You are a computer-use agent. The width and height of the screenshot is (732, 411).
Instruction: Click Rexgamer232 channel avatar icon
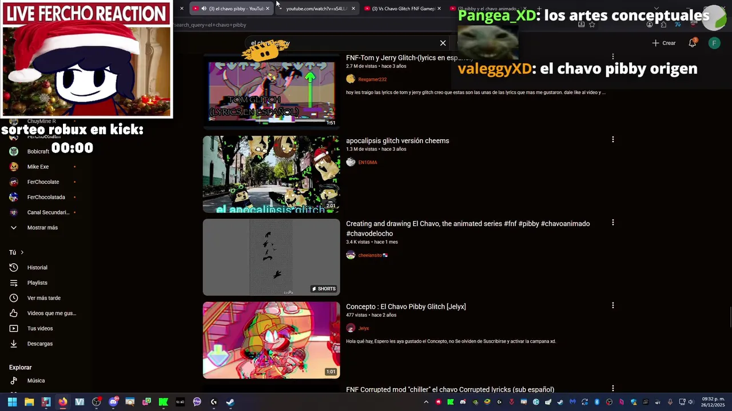click(351, 79)
